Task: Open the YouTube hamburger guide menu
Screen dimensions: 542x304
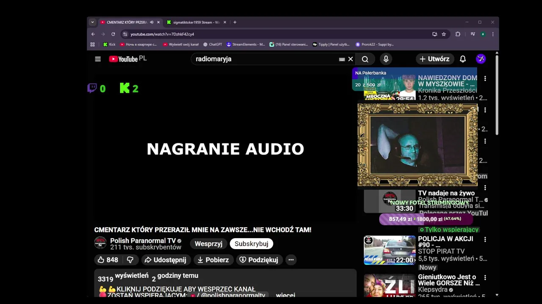Action: (x=98, y=59)
